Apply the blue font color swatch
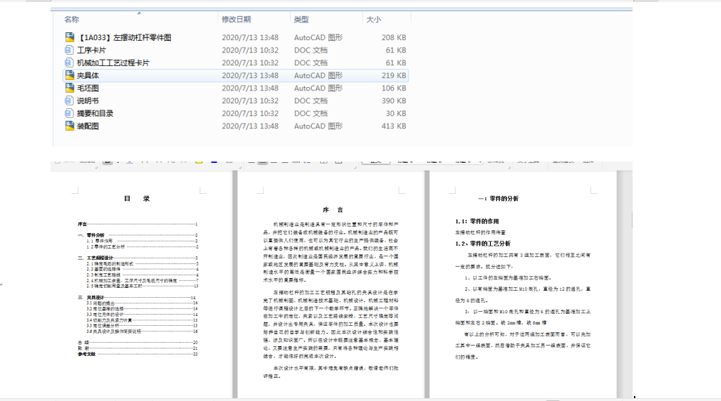Viewport: 721px width, 401px height. [x=214, y=162]
